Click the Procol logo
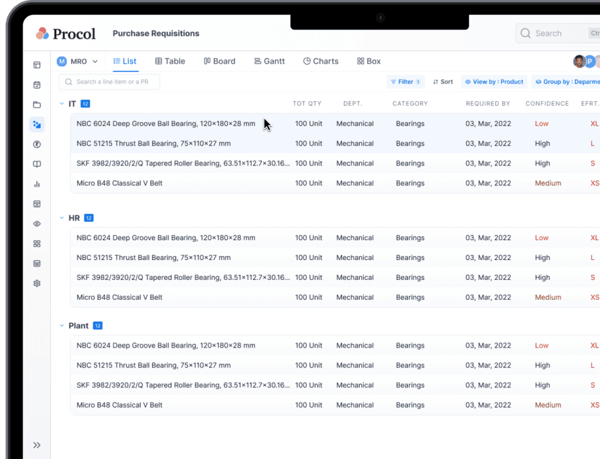Image resolution: width=600 pixels, height=459 pixels. [65, 33]
